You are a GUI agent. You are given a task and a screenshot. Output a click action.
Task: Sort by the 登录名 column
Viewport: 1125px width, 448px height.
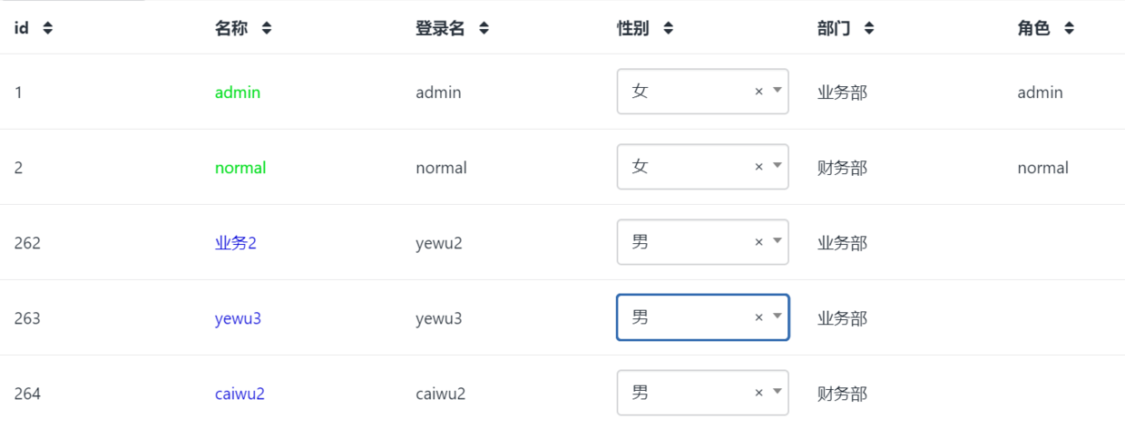pyautogui.click(x=484, y=29)
